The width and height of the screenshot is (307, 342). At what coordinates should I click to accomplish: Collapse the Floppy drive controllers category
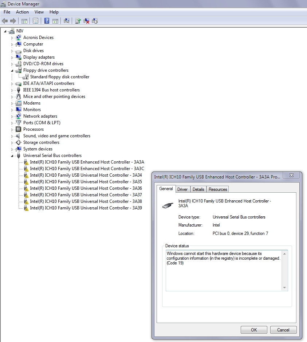tap(12, 71)
